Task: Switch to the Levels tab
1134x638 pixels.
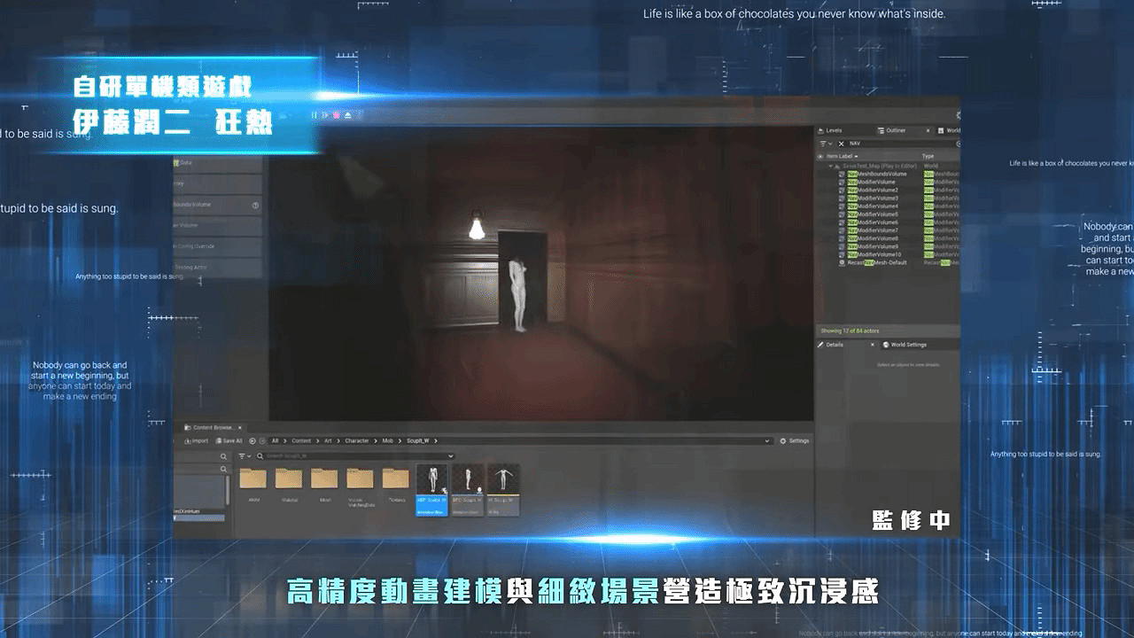Action: 833,130
